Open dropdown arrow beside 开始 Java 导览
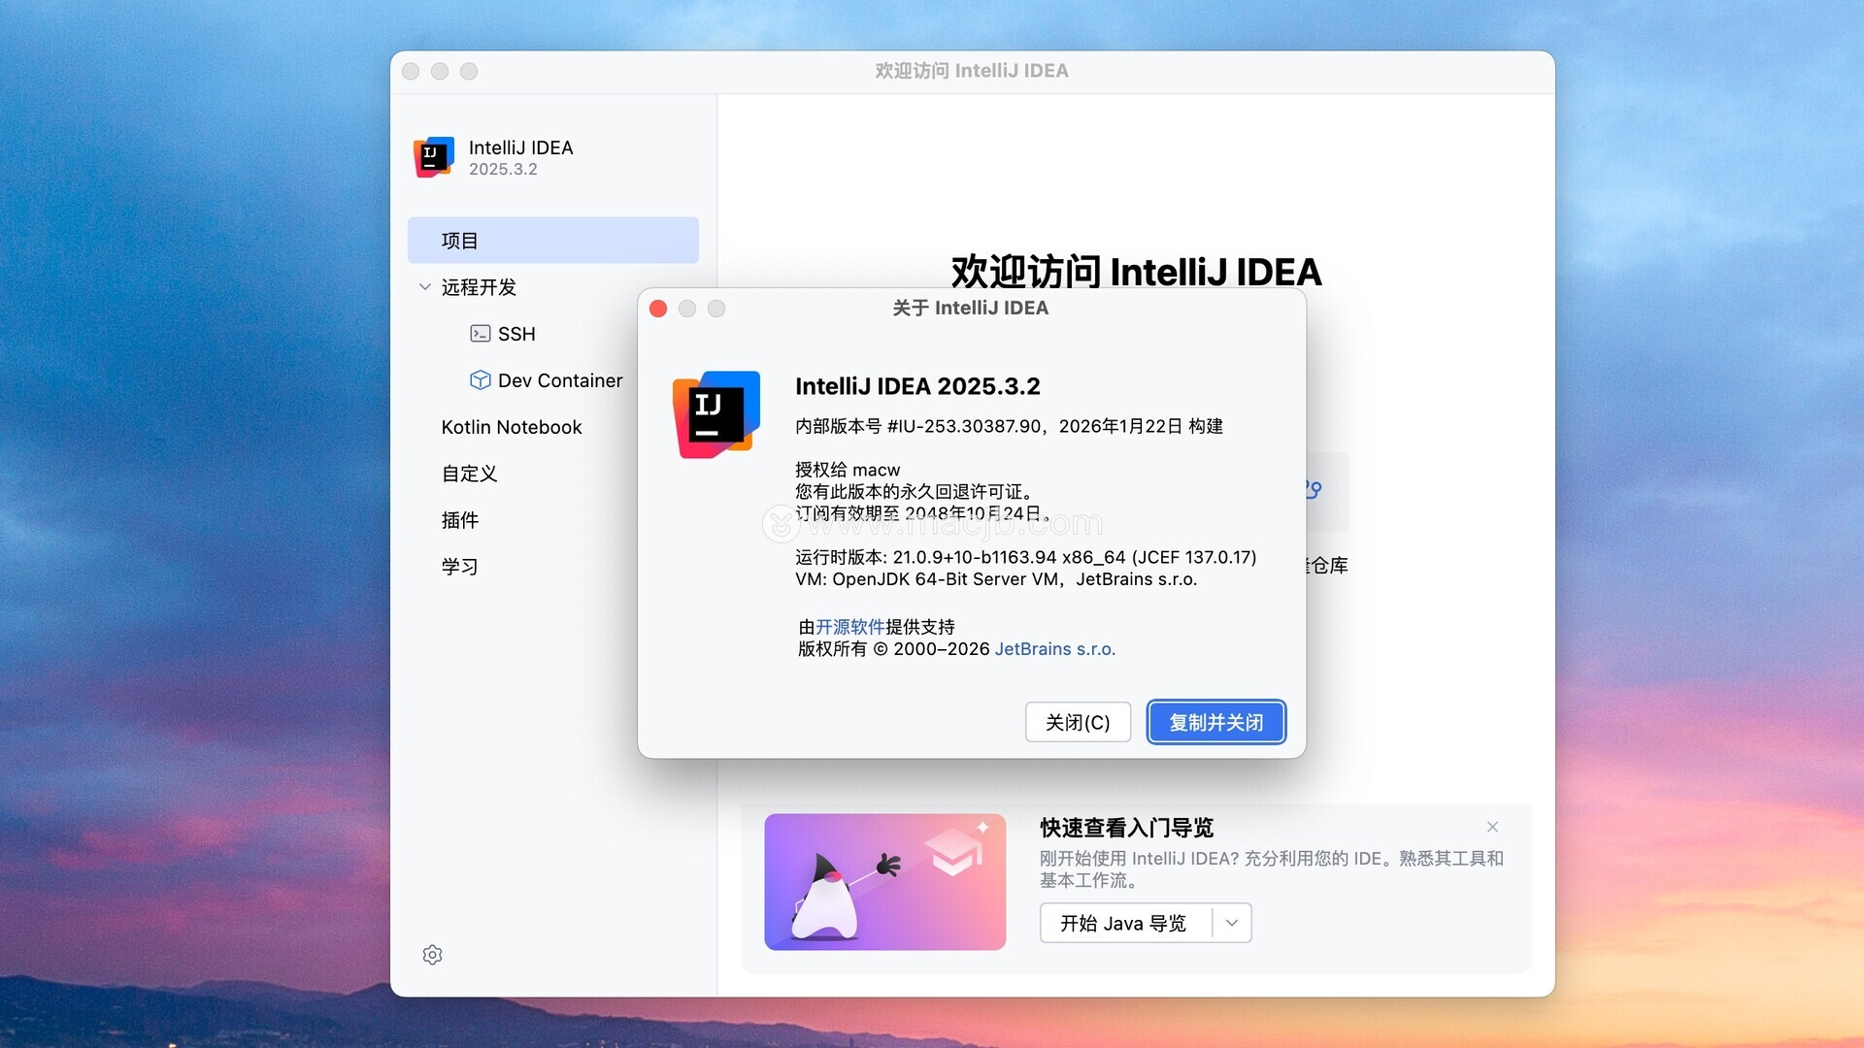Viewport: 1864px width, 1048px height. [x=1232, y=923]
